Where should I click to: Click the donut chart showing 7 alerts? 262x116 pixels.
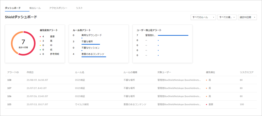pos(23,43)
